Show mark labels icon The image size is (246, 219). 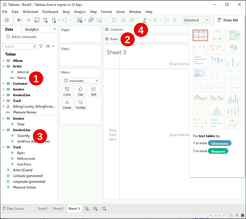coord(167,20)
